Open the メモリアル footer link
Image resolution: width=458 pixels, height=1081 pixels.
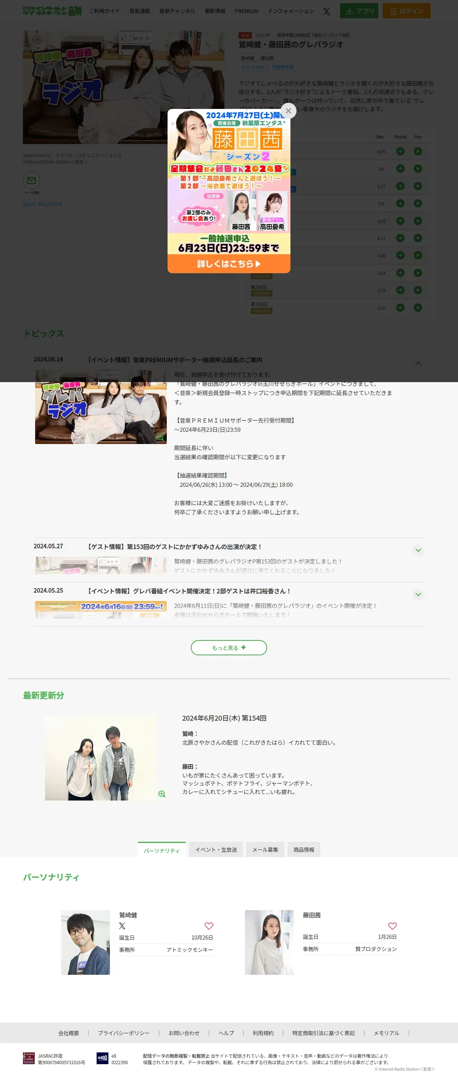(x=386, y=1033)
